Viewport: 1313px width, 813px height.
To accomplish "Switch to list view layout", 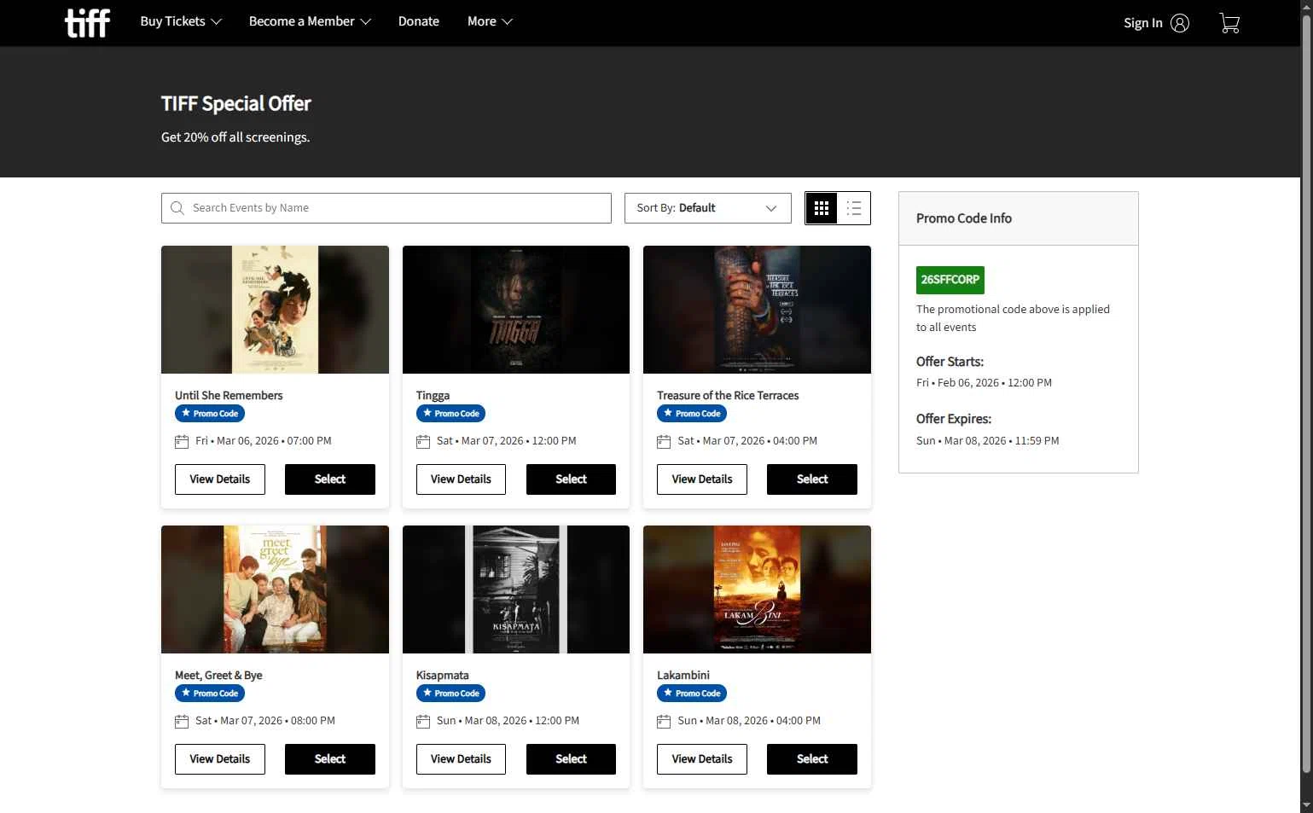I will coord(854,208).
